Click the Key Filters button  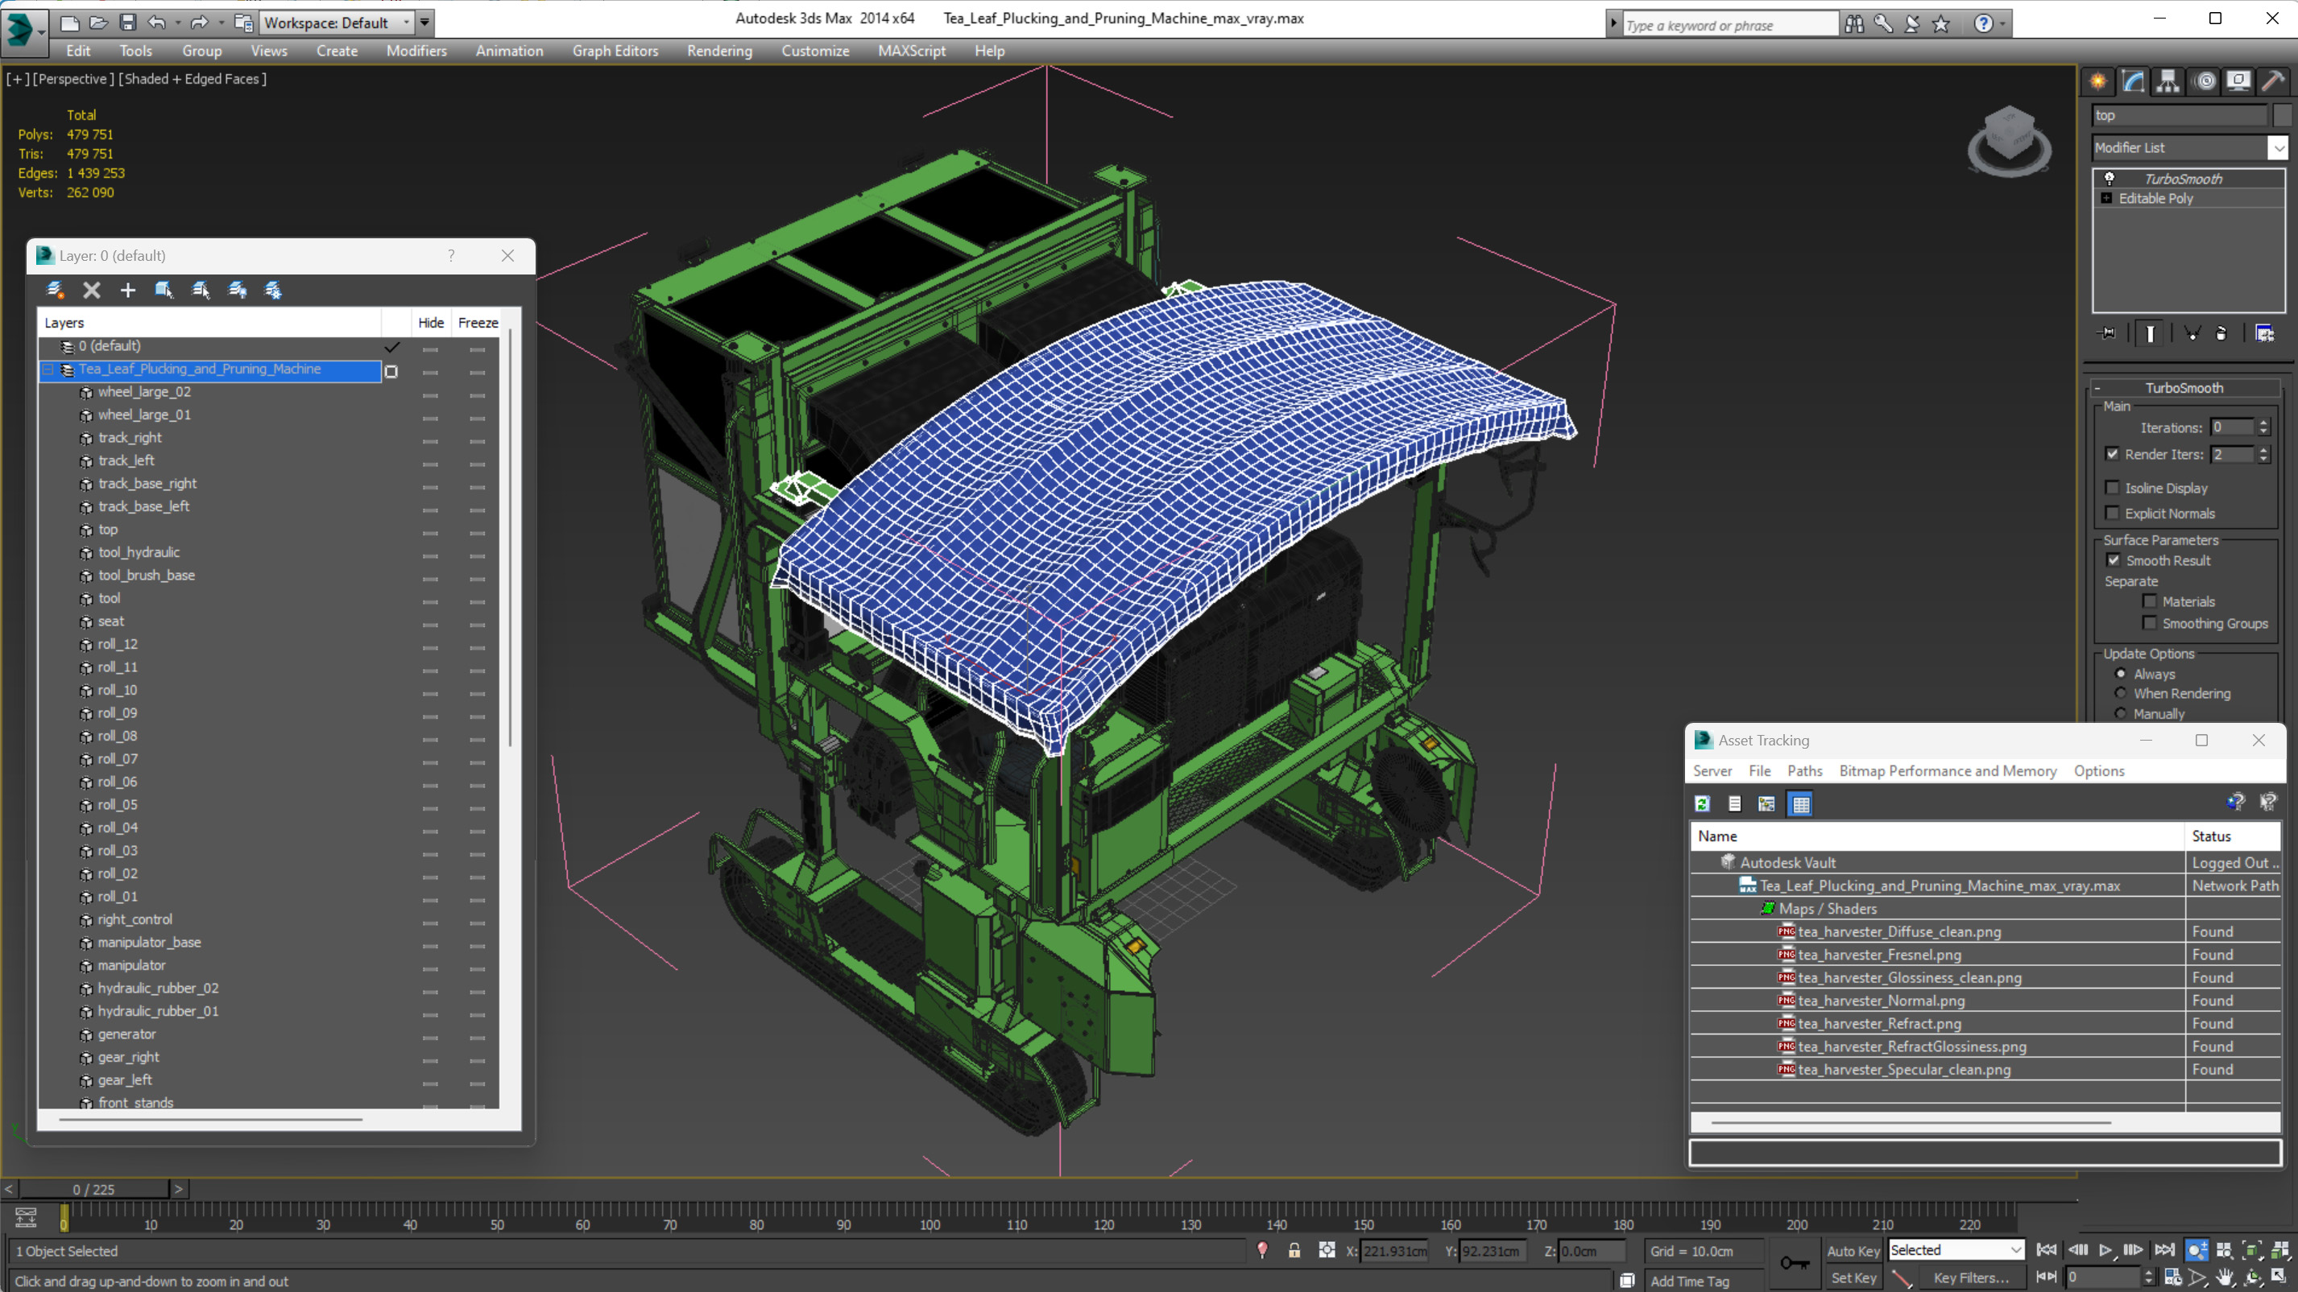tap(1972, 1277)
